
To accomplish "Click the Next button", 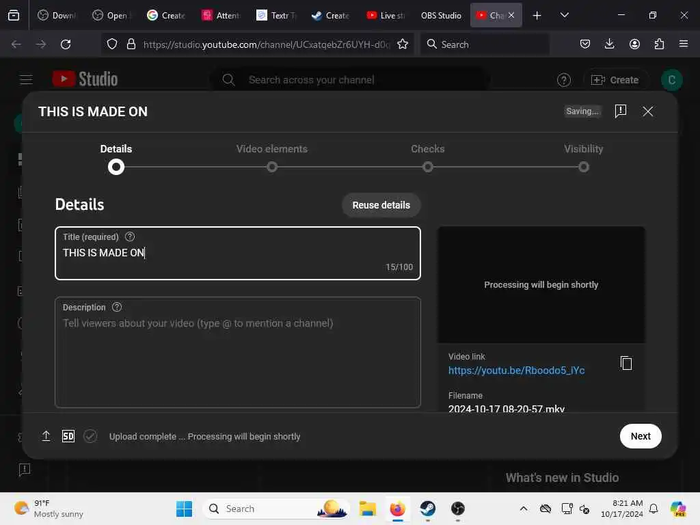I will pyautogui.click(x=640, y=436).
